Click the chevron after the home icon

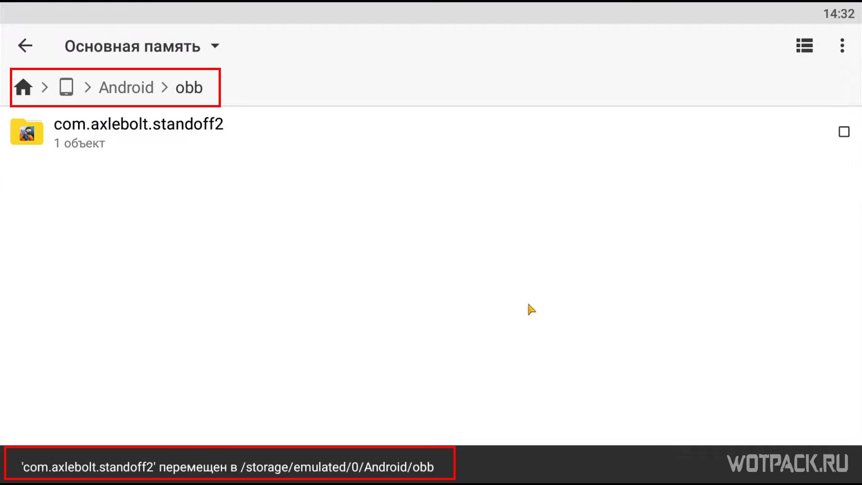tap(44, 87)
